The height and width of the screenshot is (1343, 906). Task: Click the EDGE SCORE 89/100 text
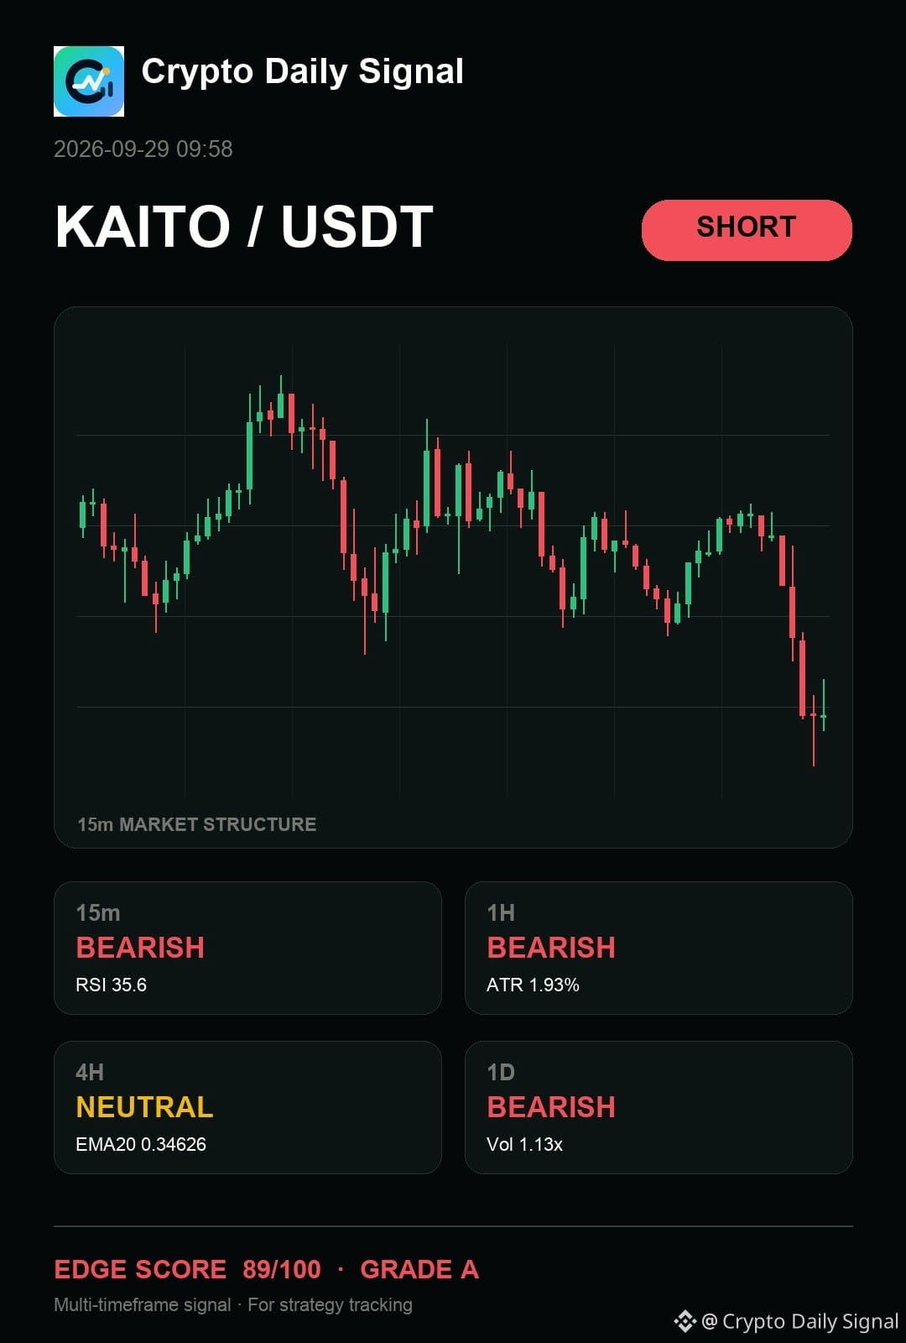click(x=187, y=1269)
